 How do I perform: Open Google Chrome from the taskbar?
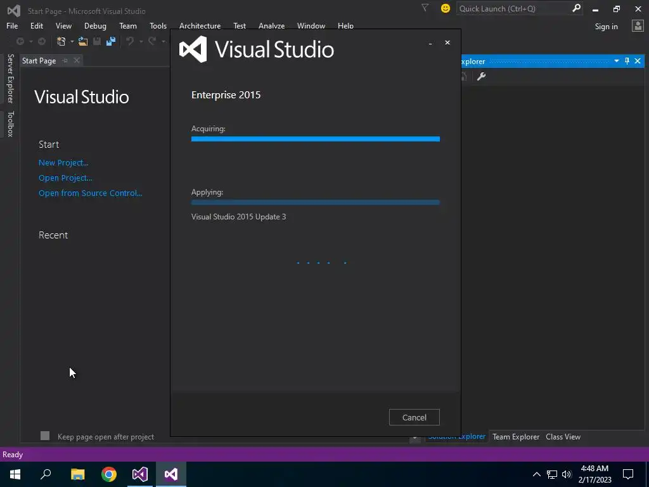pyautogui.click(x=109, y=474)
